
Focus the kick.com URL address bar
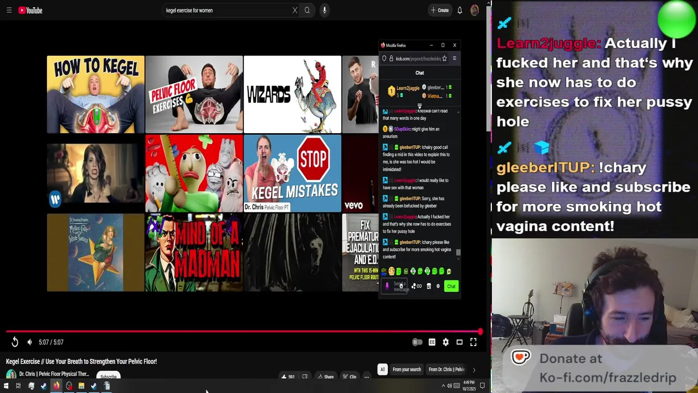point(417,58)
